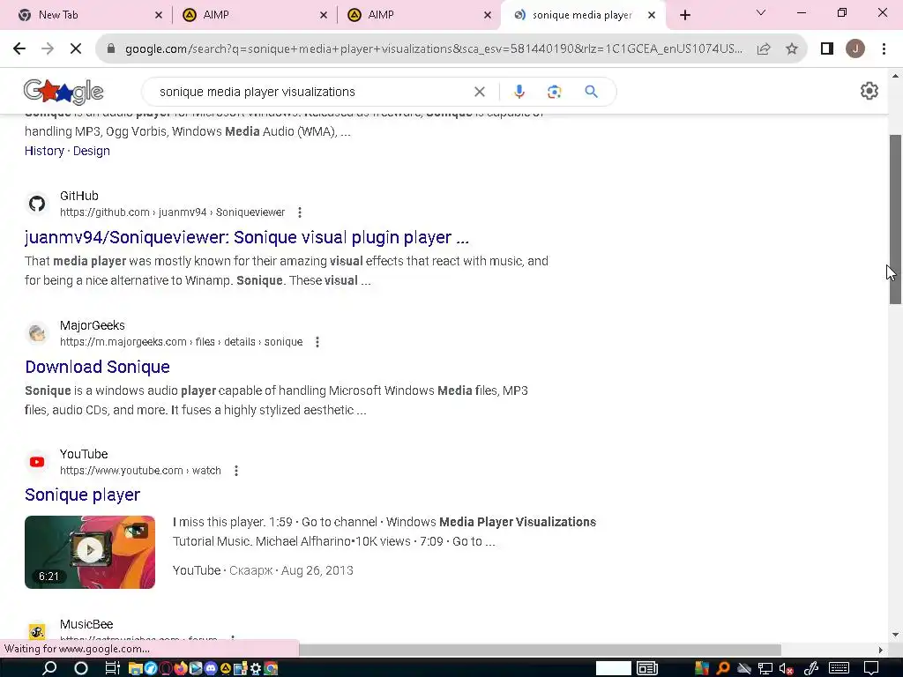Click the 'github.com › juanmv94 › Soniqueviewer' breadcrumb
The height and width of the screenshot is (677, 903).
[x=172, y=212]
